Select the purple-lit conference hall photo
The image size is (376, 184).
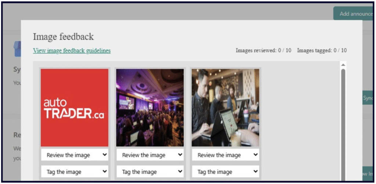[150, 108]
